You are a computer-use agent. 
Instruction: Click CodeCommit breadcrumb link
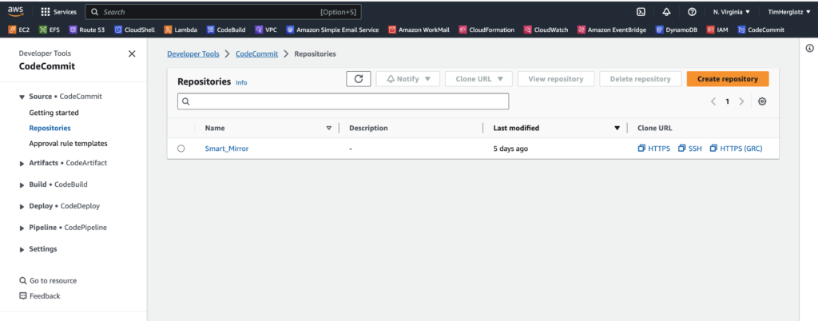pyautogui.click(x=256, y=53)
